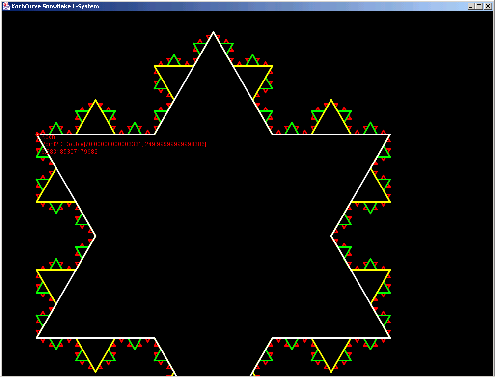Click the red start marker beside Koch label

tap(38, 134)
